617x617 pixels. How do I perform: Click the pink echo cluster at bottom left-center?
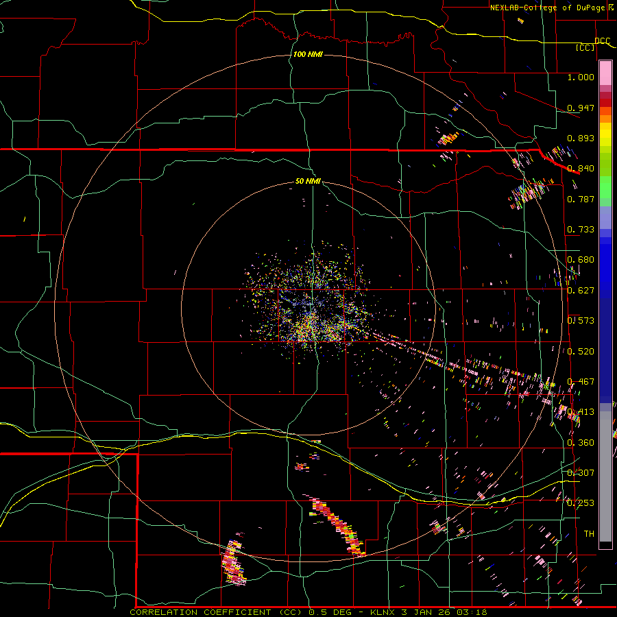pyautogui.click(x=233, y=563)
